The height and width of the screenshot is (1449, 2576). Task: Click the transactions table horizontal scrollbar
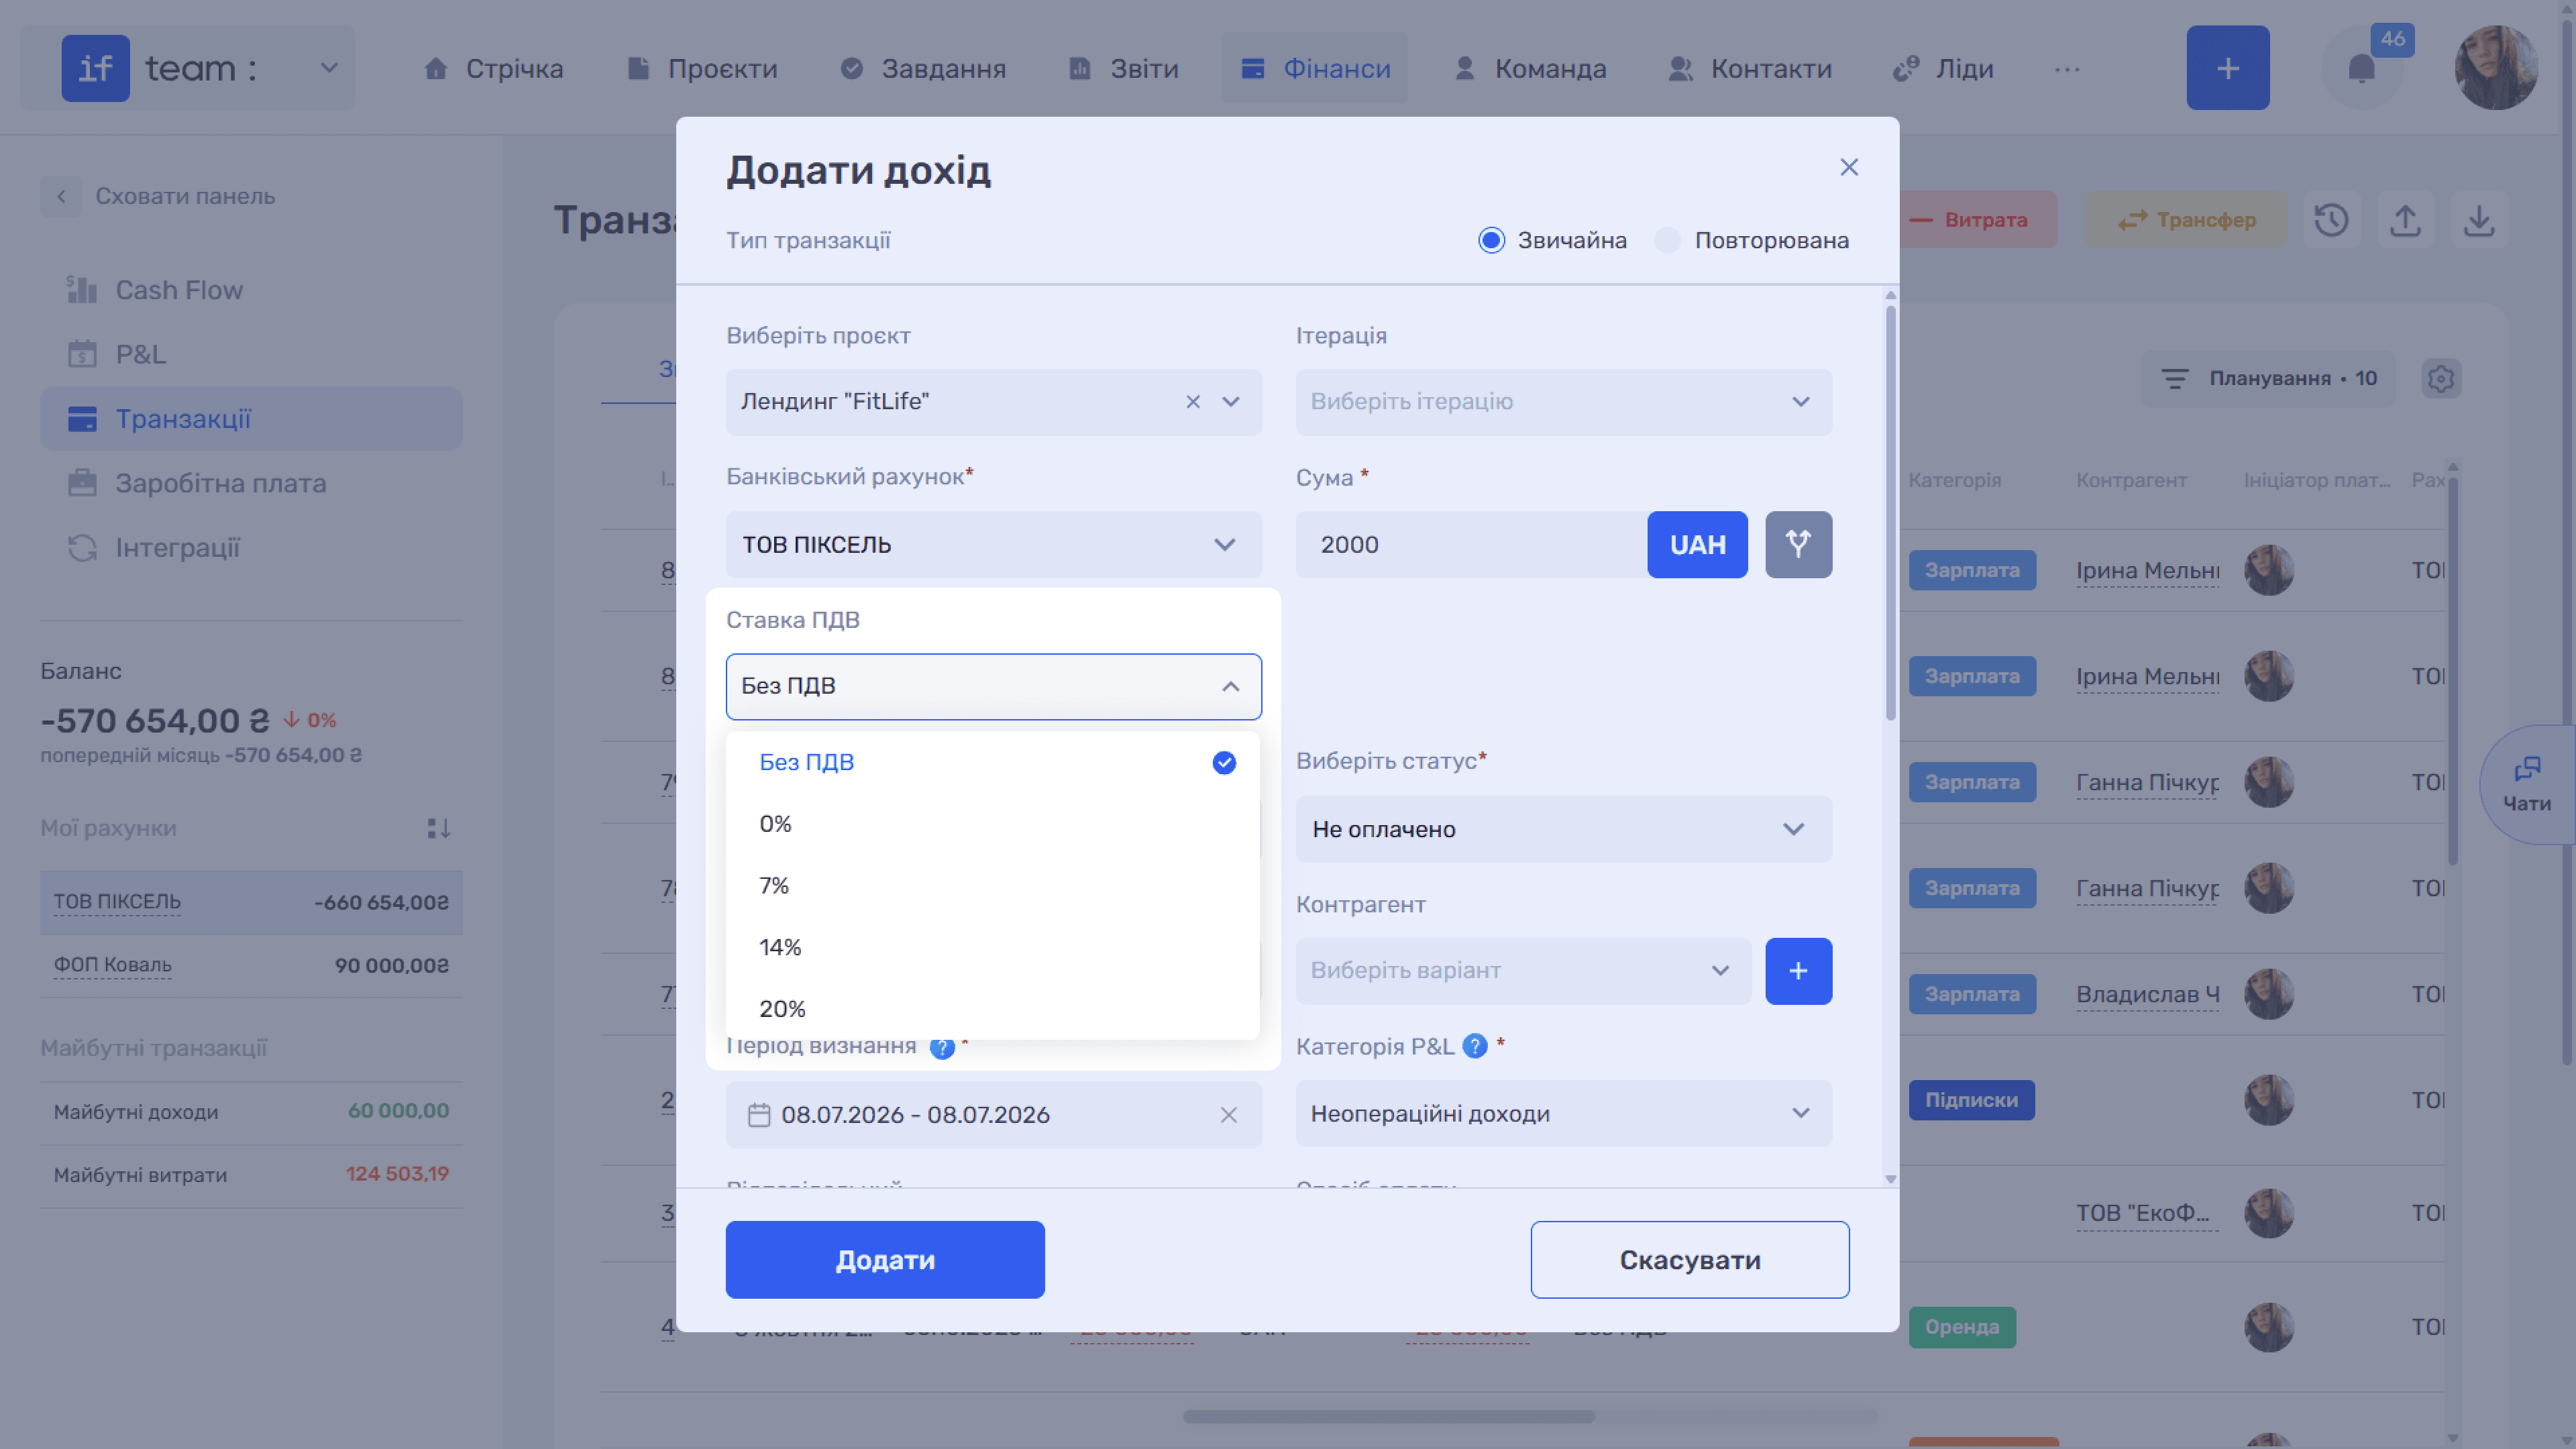1388,1416
